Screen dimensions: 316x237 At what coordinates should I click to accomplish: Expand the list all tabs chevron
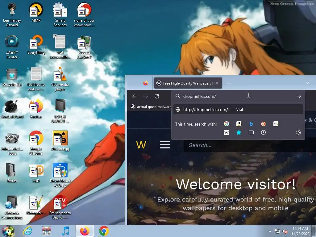point(307,83)
